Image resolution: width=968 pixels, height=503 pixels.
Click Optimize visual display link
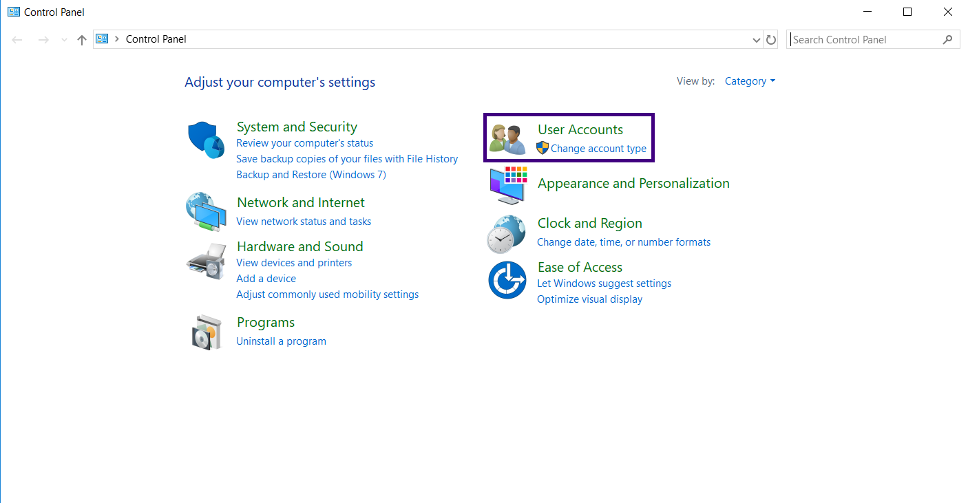pyautogui.click(x=589, y=299)
